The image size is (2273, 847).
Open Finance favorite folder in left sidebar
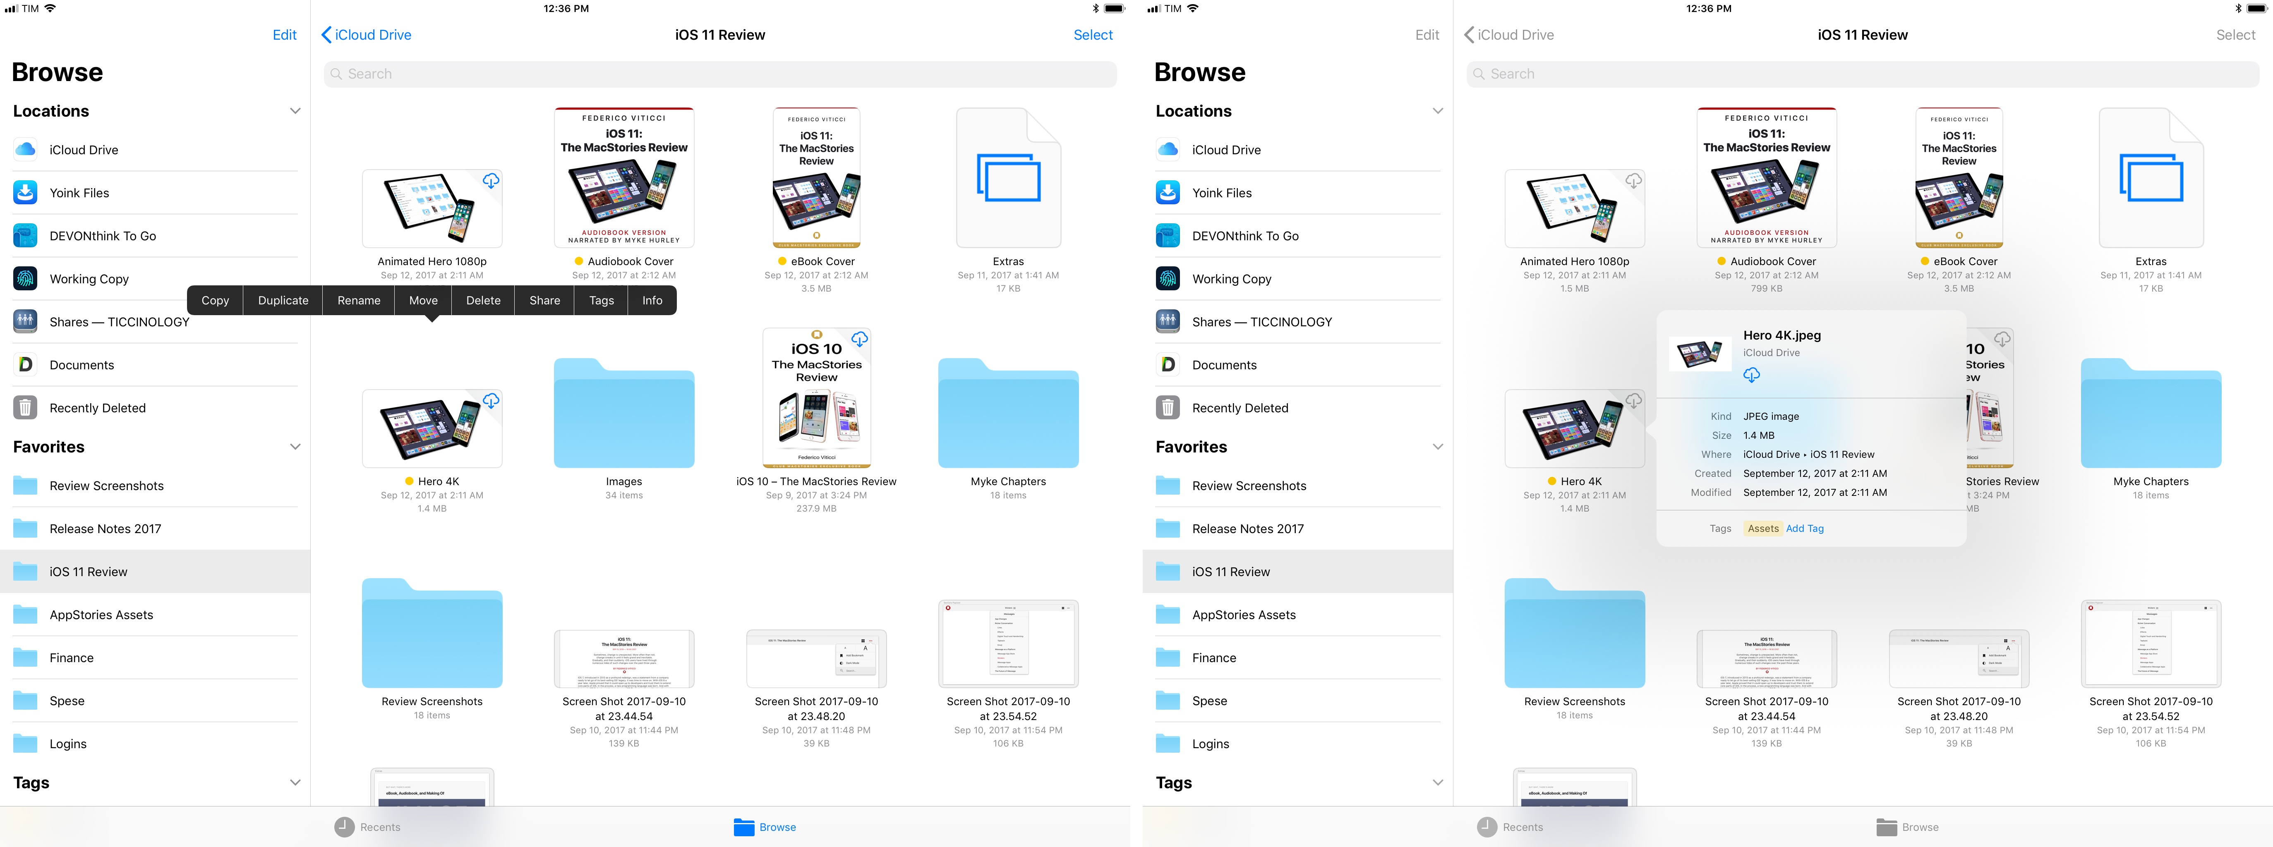pyautogui.click(x=155, y=658)
